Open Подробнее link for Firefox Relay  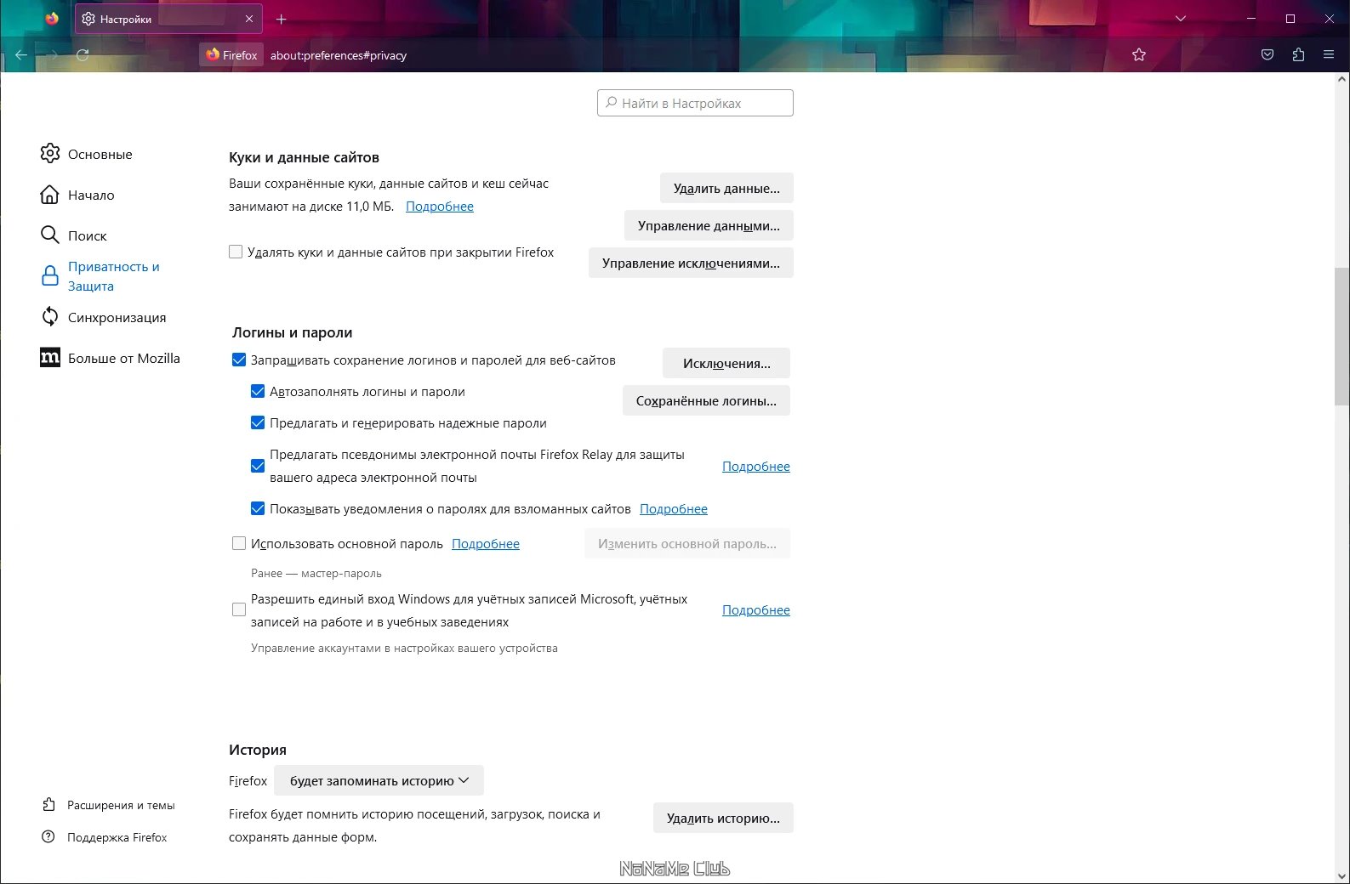pyautogui.click(x=756, y=467)
